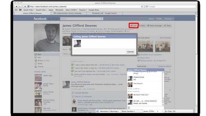Click the Poke button
Screen dimensions: 206x116
coord(167,25)
